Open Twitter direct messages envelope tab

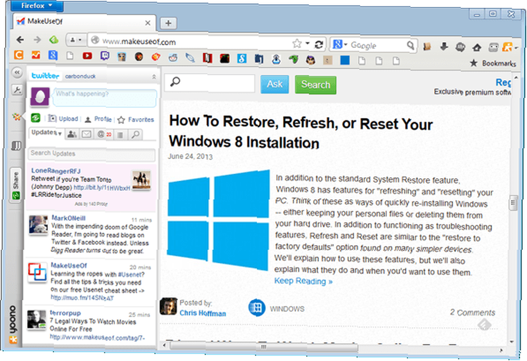(x=86, y=134)
